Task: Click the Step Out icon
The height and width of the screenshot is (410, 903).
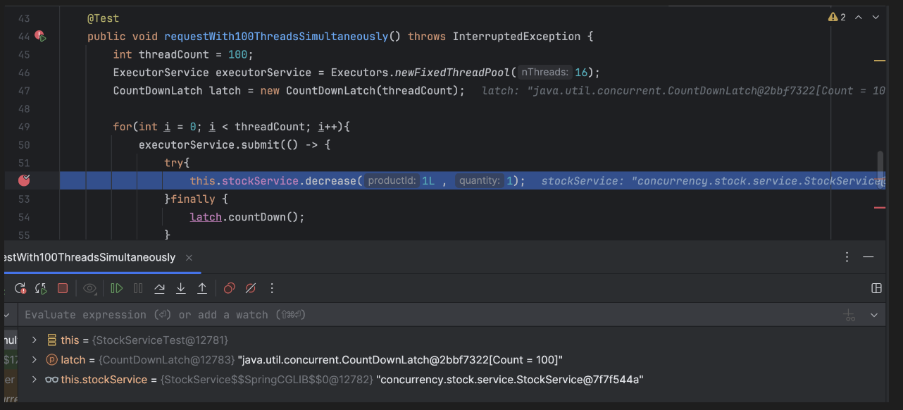Action: [202, 288]
